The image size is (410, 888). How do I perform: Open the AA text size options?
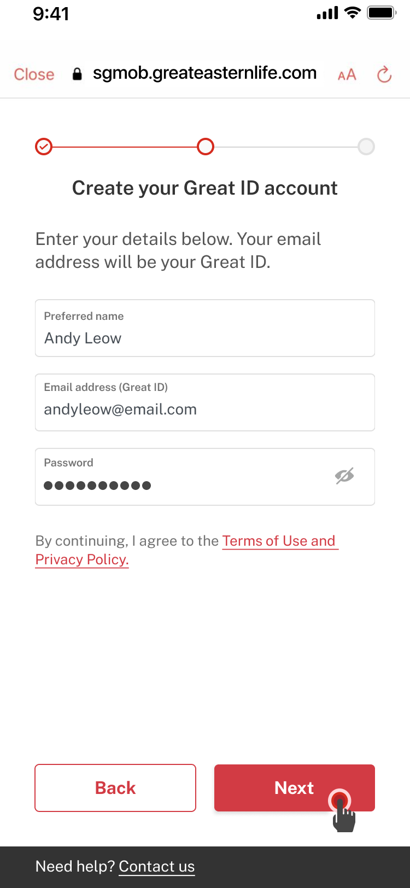click(x=347, y=75)
